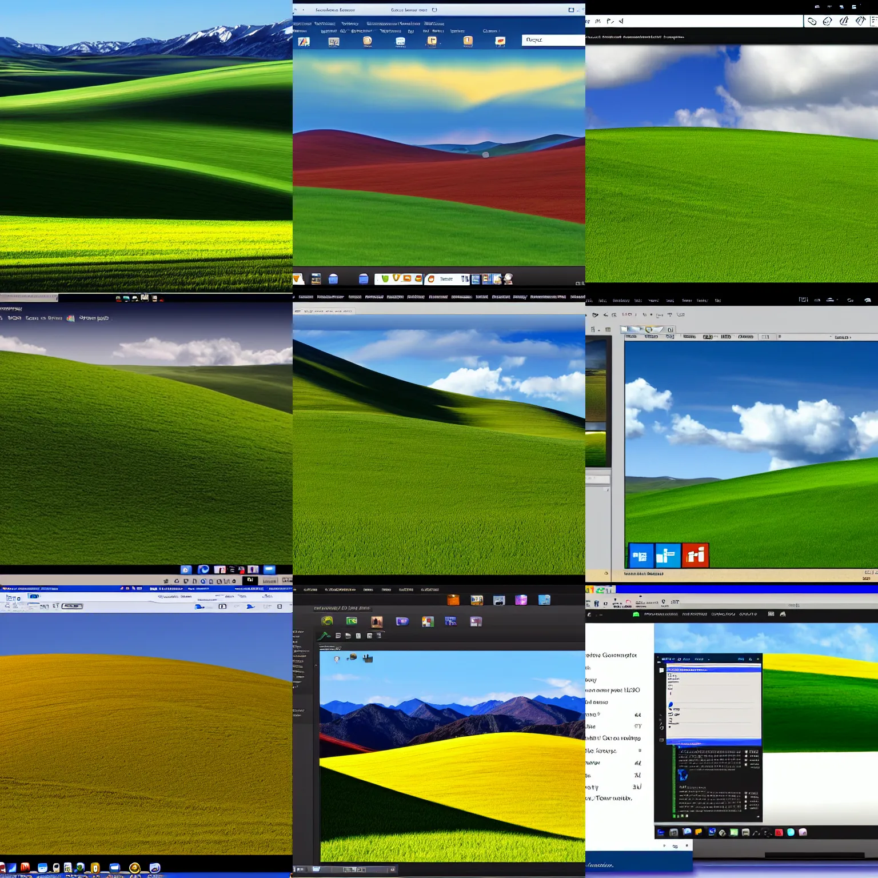Click the green shield icon in top-middle taskbar

point(385,278)
